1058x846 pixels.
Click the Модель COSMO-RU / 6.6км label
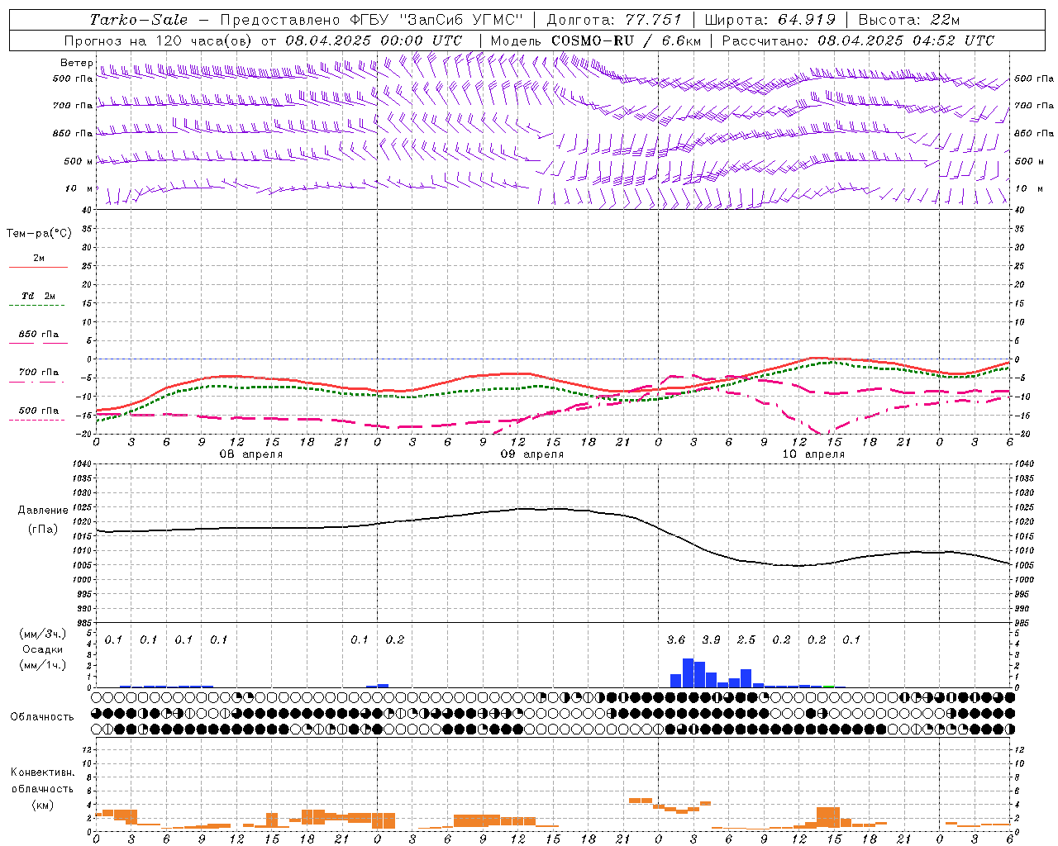click(596, 40)
